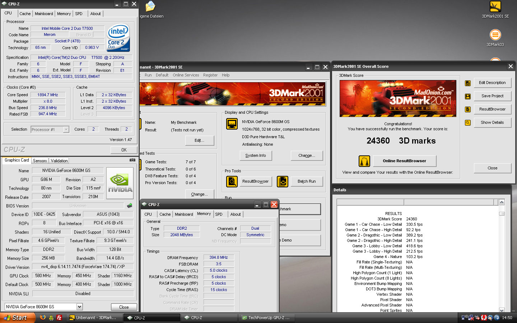
Task: Switch to the Cache tab in top CPU-Z
Action: click(25, 14)
